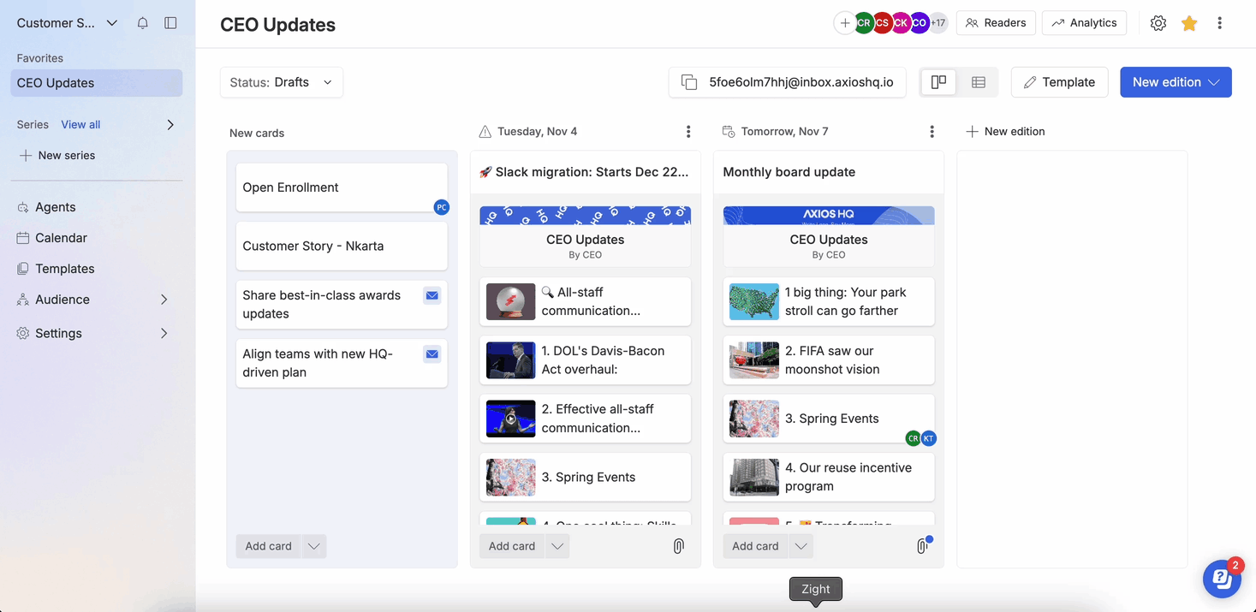This screenshot has height=612, width=1256.
Task: Open the Status: Drafts filter dropdown
Action: pyautogui.click(x=281, y=82)
